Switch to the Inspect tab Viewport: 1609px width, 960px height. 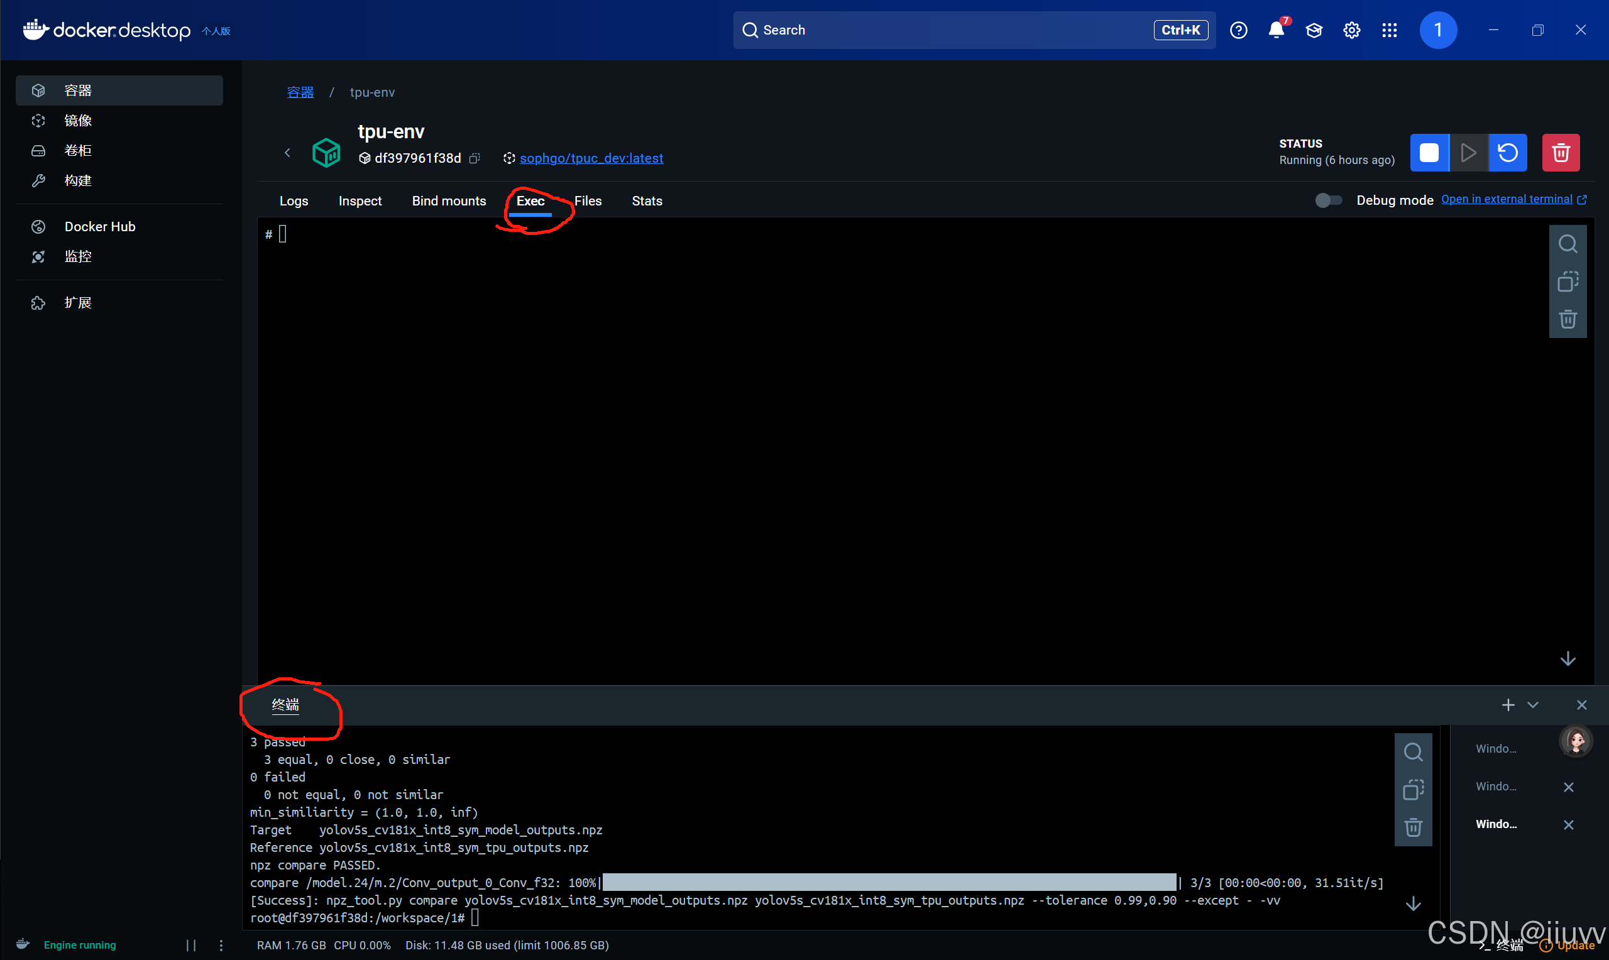360,201
